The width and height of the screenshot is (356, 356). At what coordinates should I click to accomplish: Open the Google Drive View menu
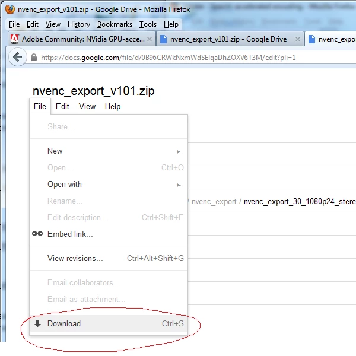pyautogui.click(x=87, y=106)
